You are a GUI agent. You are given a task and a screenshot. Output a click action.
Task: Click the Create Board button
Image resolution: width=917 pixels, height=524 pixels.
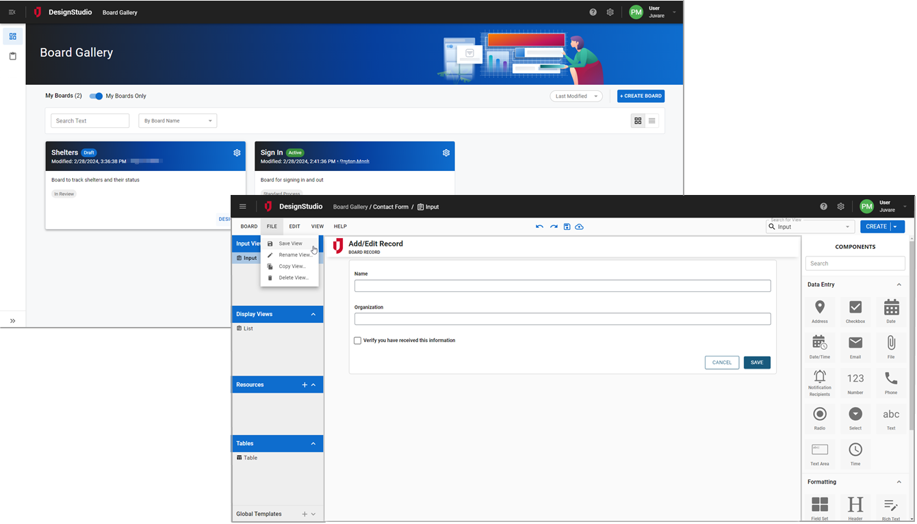pos(641,96)
